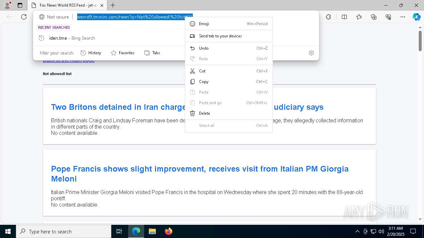Open the notification center icon

tap(413, 231)
